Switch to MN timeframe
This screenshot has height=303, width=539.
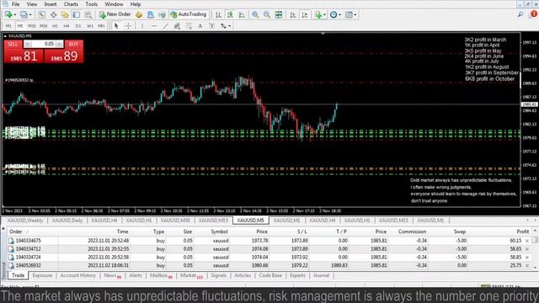point(101,26)
